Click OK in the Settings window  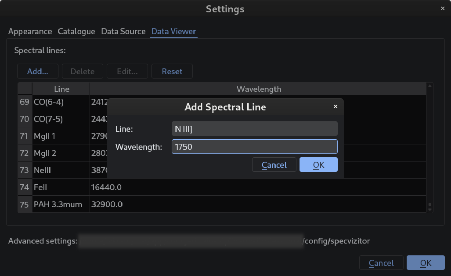(426, 263)
